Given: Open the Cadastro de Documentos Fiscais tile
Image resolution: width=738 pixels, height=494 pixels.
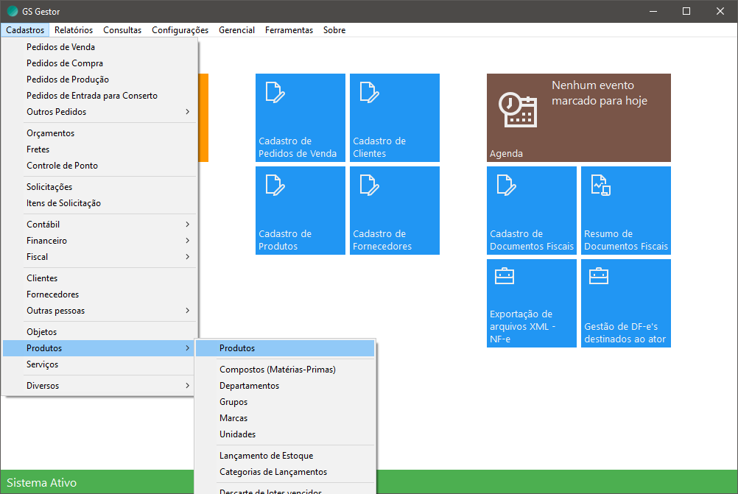Looking at the screenshot, I should coord(531,211).
